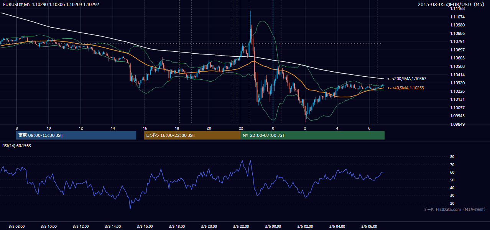
Task: Click RSI scale level 70
Action: tap(452, 164)
